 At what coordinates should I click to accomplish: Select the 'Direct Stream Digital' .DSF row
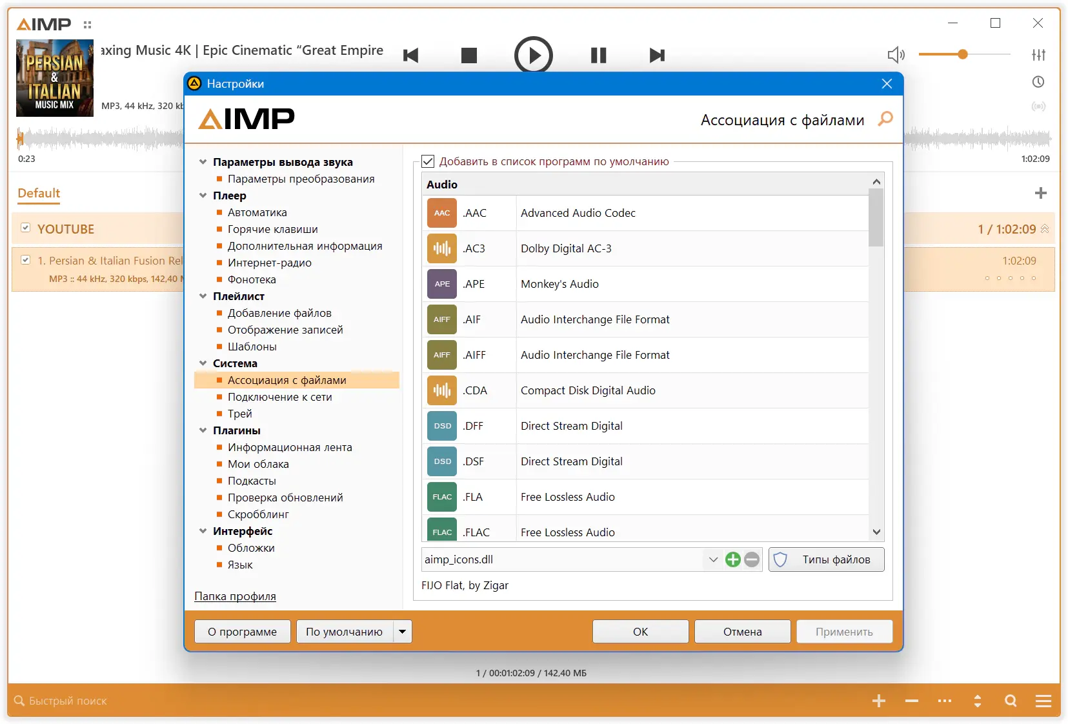point(645,461)
